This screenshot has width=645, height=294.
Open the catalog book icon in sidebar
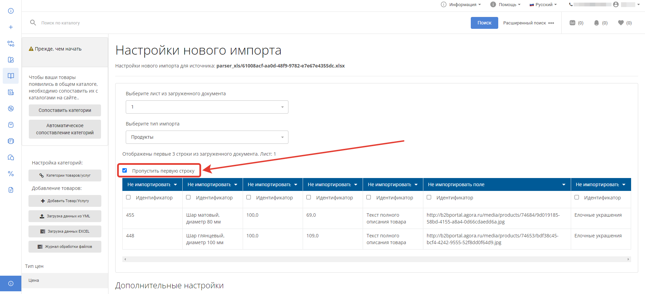(x=11, y=76)
